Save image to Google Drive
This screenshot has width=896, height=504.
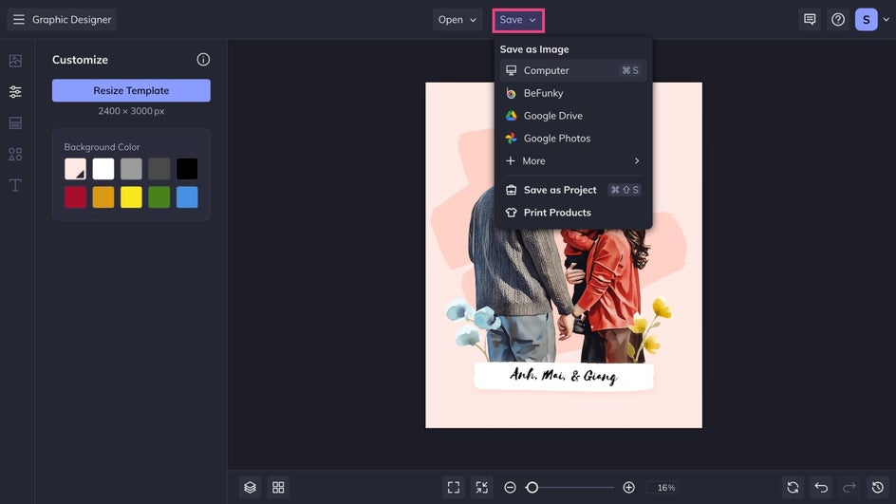(x=572, y=116)
